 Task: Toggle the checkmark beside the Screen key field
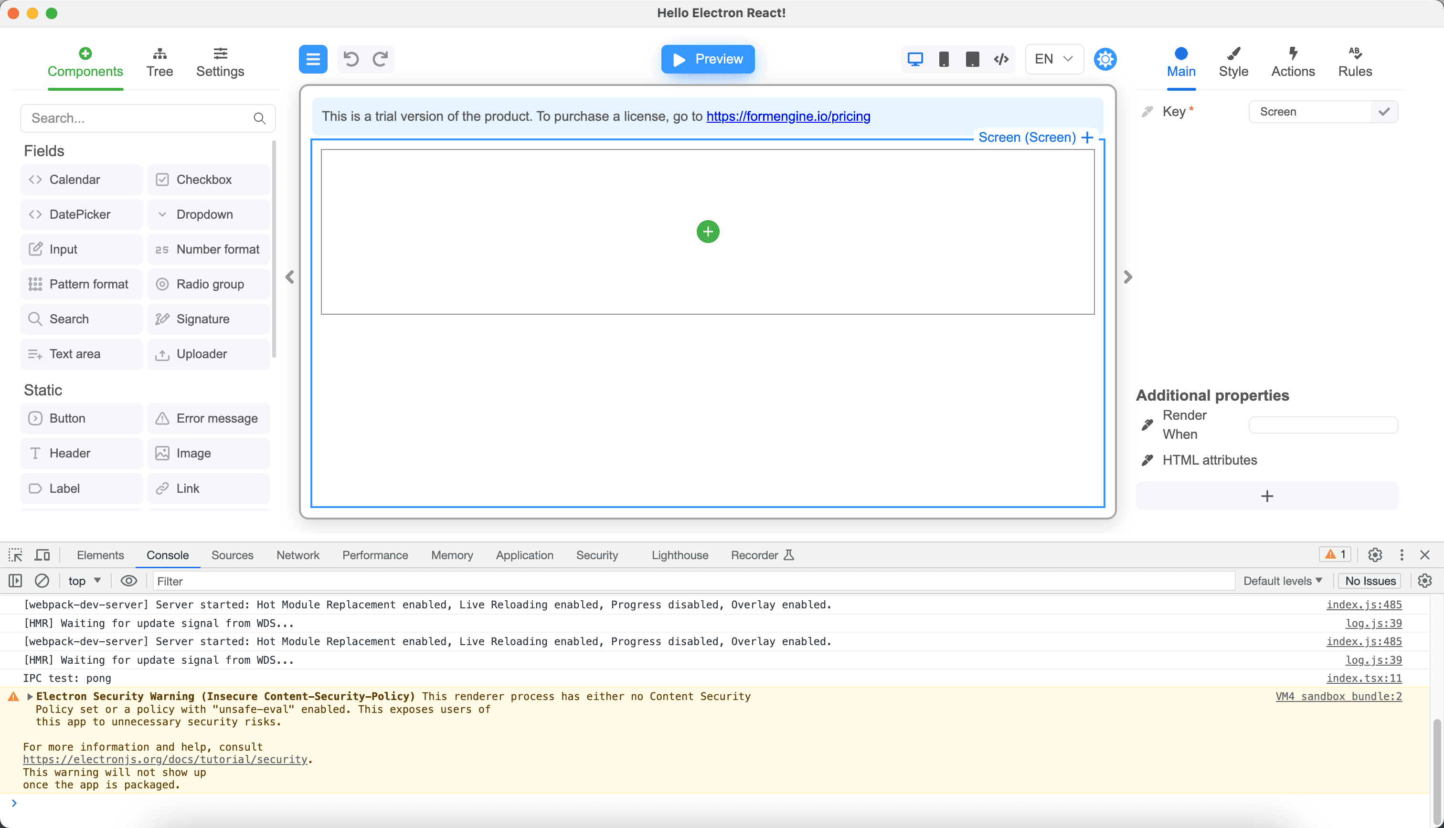coord(1385,111)
